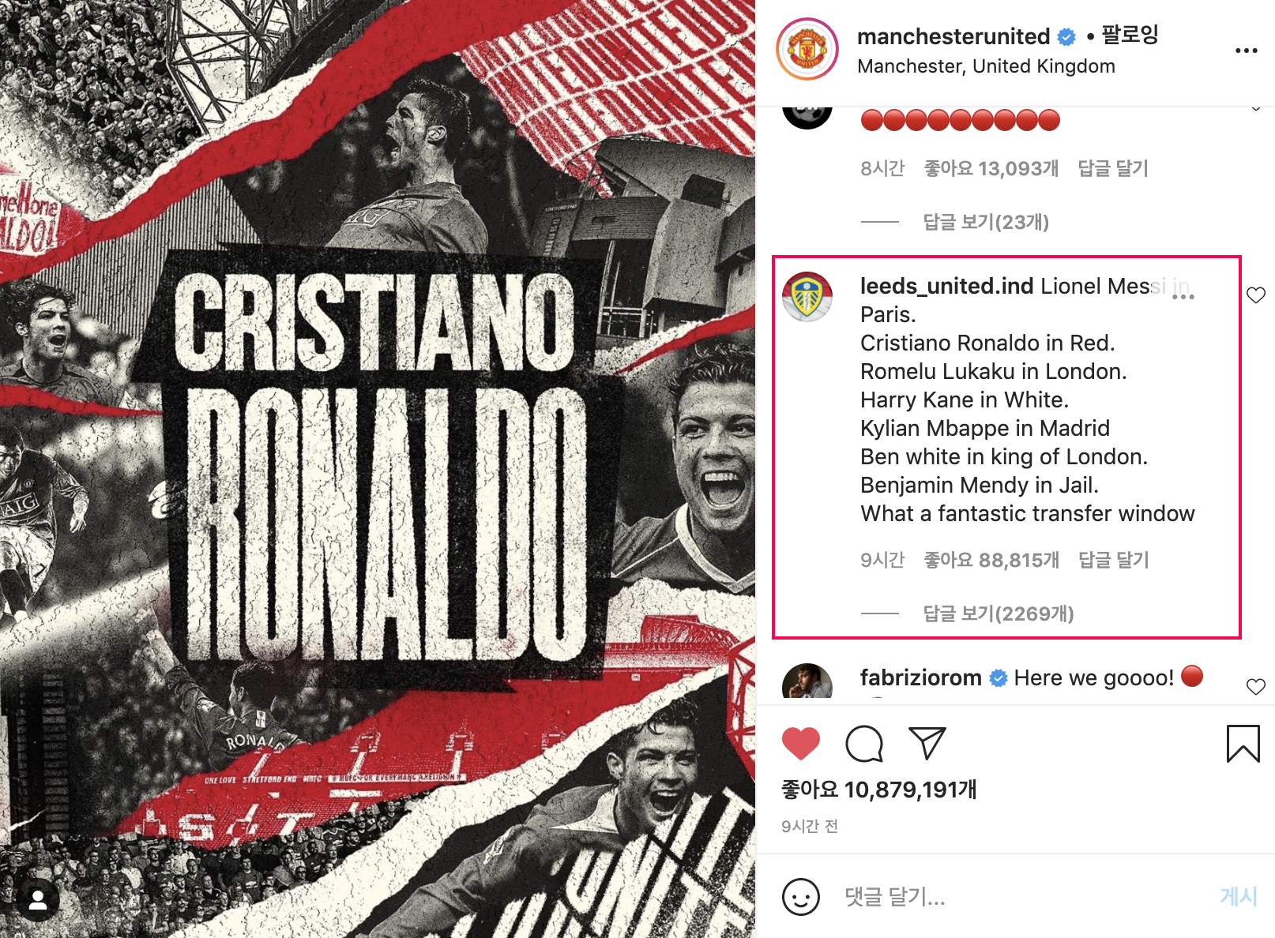Open the emoji smiley picker
Image resolution: width=1275 pixels, height=938 pixels.
pos(800,897)
